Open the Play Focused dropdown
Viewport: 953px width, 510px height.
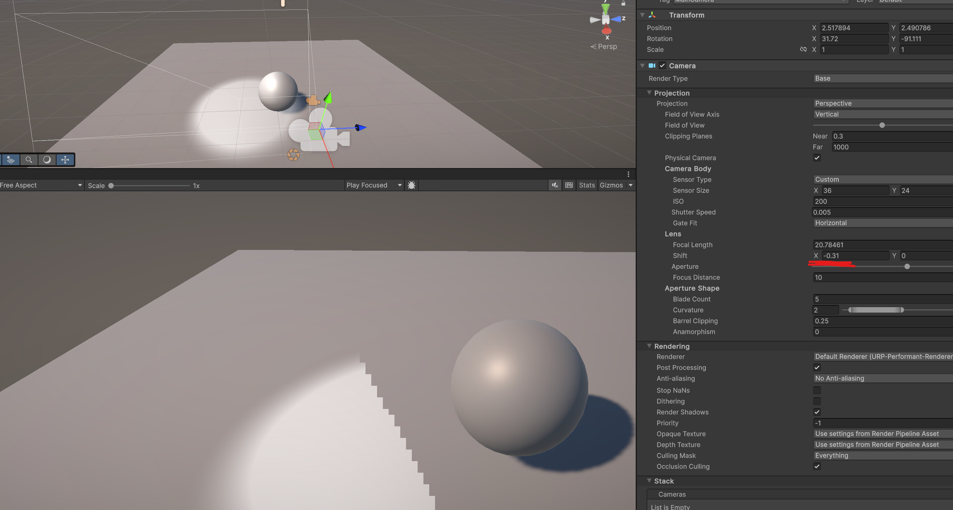(374, 185)
